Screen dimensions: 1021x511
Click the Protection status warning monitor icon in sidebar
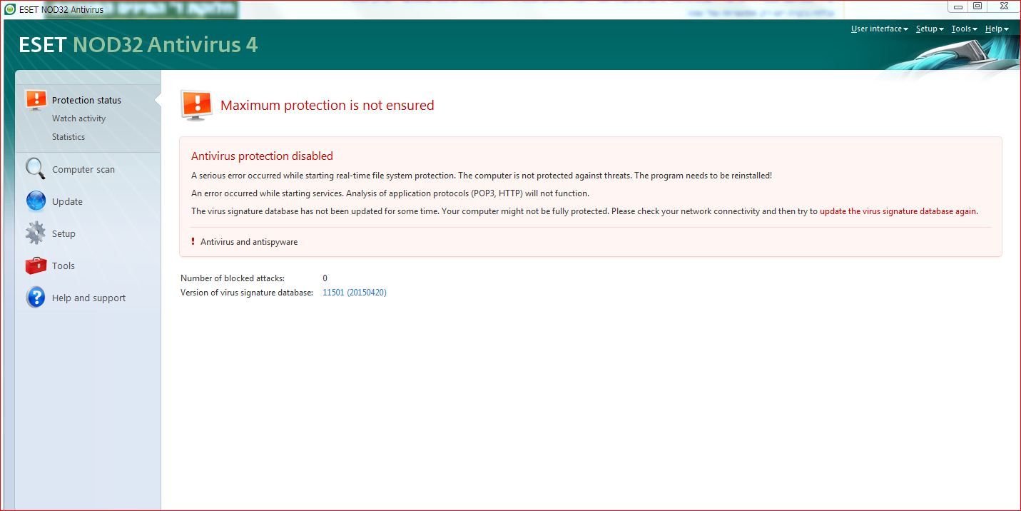pos(36,101)
